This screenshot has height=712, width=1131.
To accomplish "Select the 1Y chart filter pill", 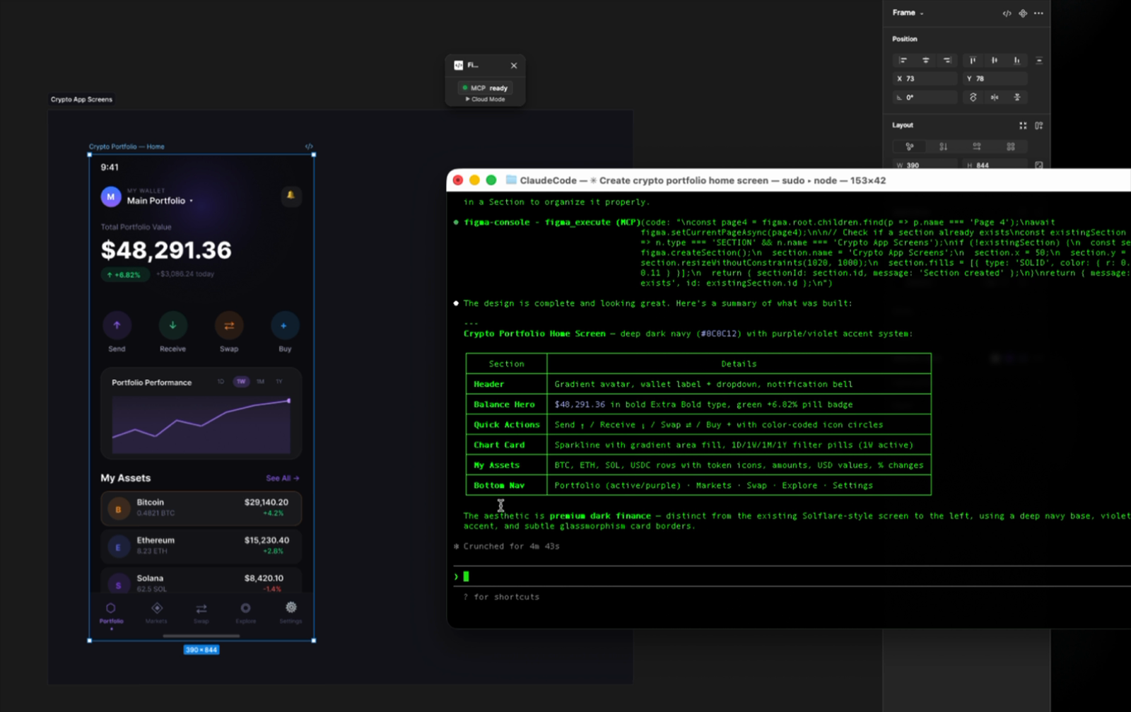I will pos(279,382).
